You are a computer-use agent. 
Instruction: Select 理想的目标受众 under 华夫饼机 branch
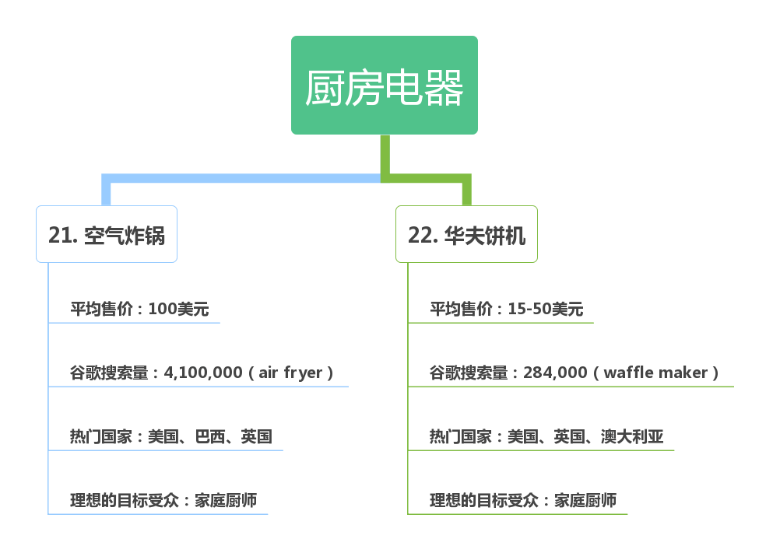484,500
